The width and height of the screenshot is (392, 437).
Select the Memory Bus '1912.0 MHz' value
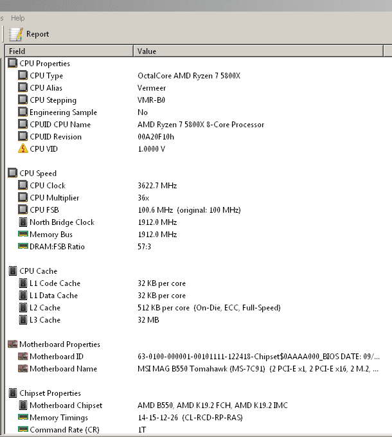[157, 235]
